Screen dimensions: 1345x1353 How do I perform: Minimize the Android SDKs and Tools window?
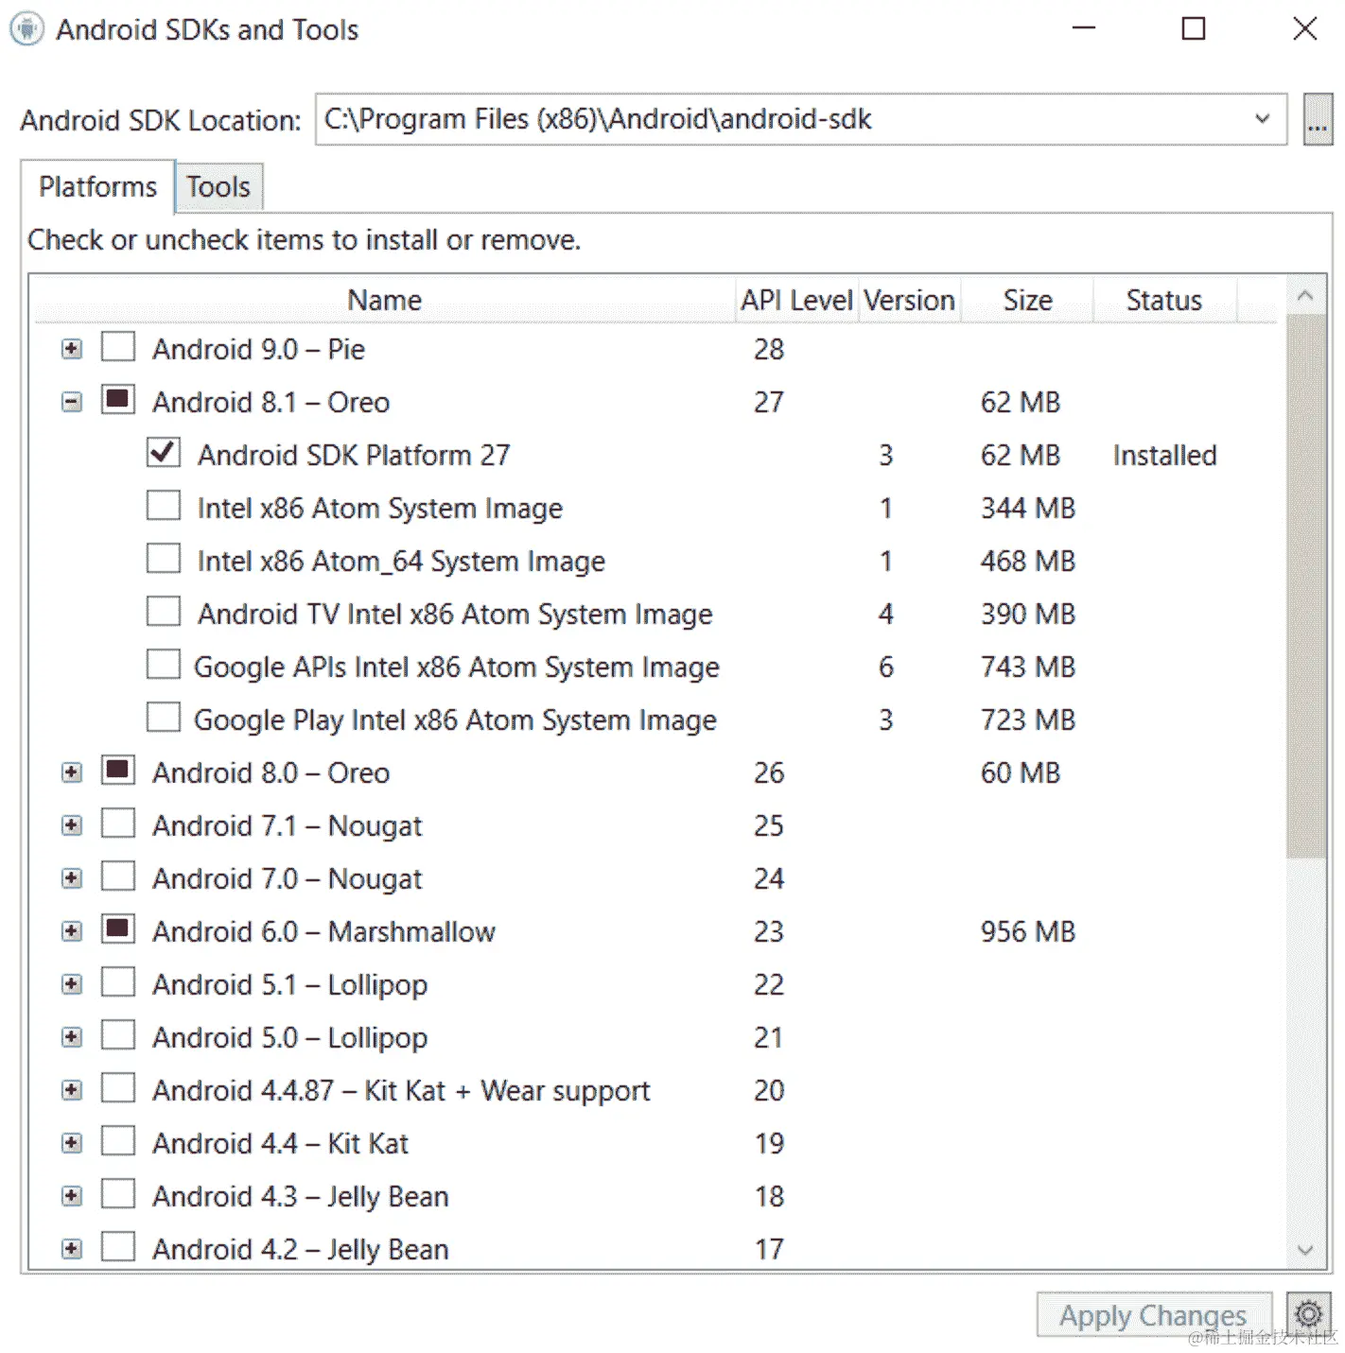[x=1084, y=28]
